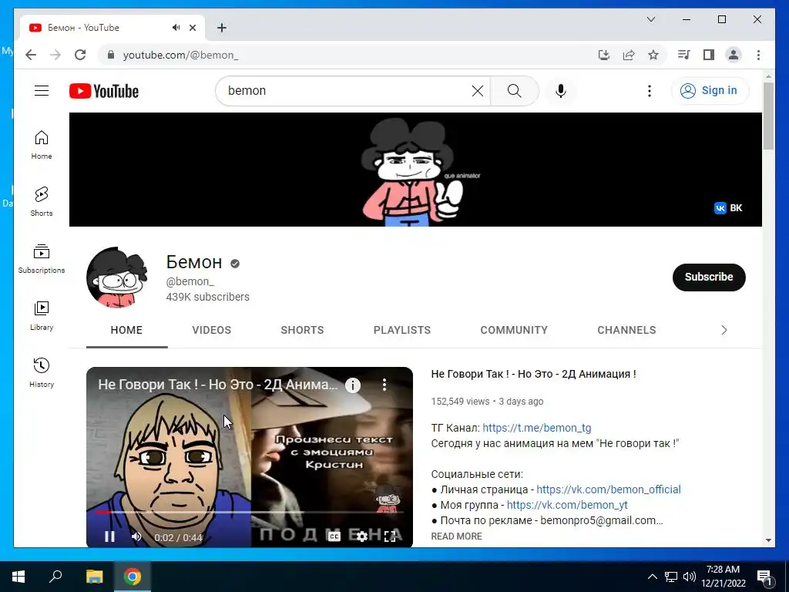This screenshot has width=789, height=592.
Task: Go back to the previous page
Action: click(31, 55)
